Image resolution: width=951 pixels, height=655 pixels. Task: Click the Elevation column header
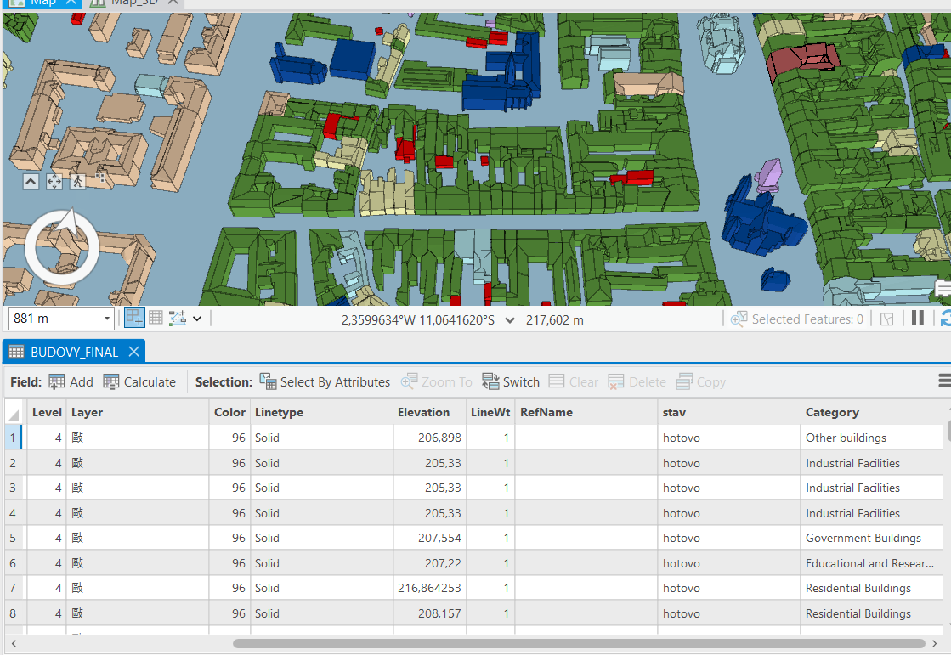tap(429, 412)
